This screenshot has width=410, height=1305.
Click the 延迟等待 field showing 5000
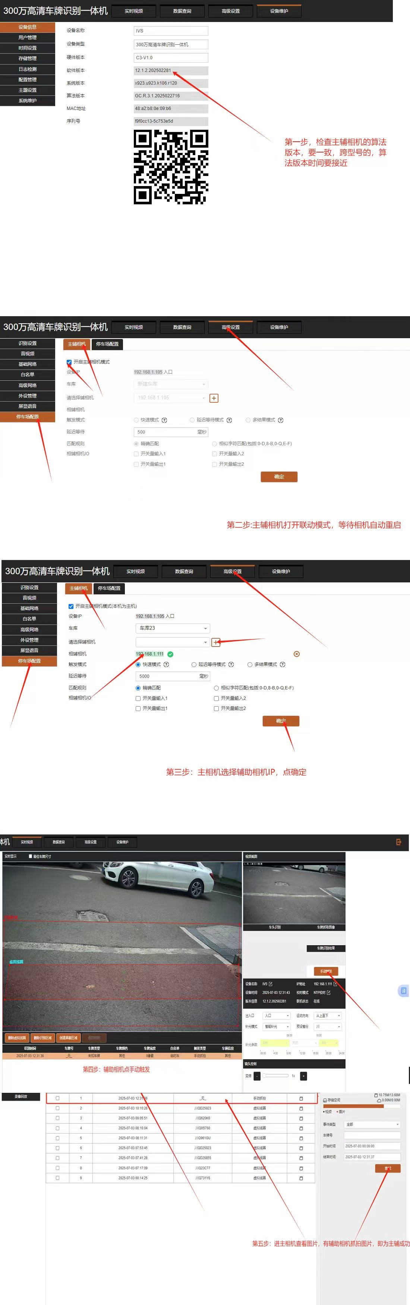(x=173, y=676)
